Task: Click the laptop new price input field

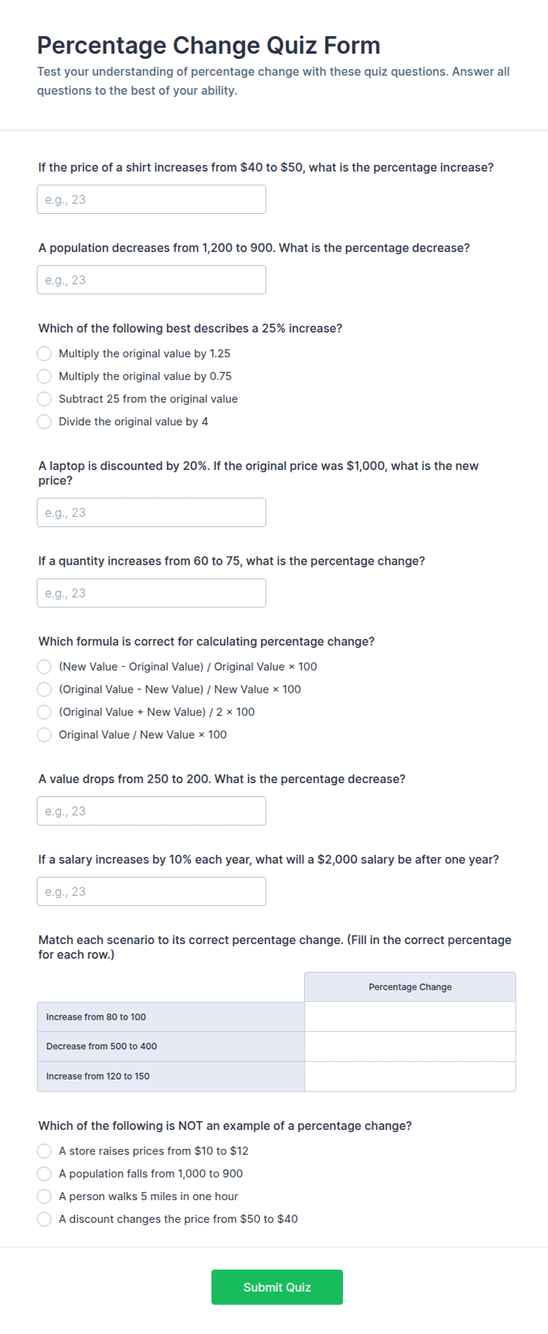Action: tap(151, 513)
